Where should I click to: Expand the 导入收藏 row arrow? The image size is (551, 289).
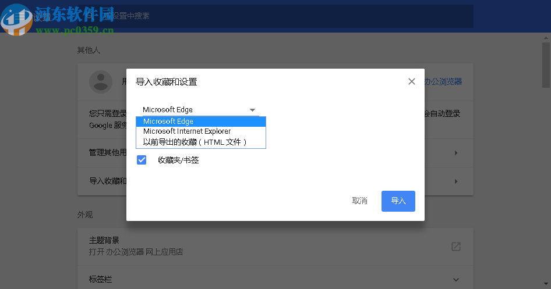click(456, 181)
